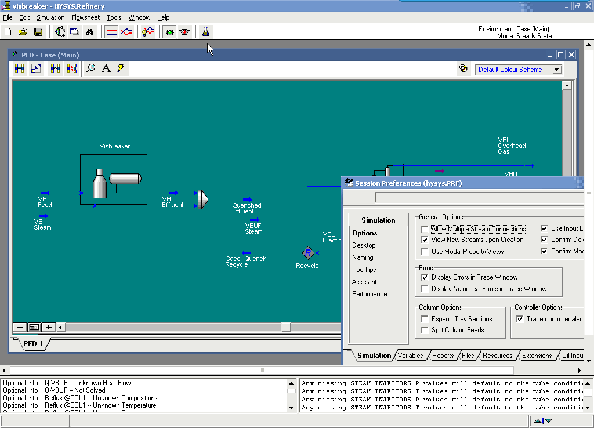Open the Default Colour Scheme dropdown
594x428 pixels.
(556, 70)
